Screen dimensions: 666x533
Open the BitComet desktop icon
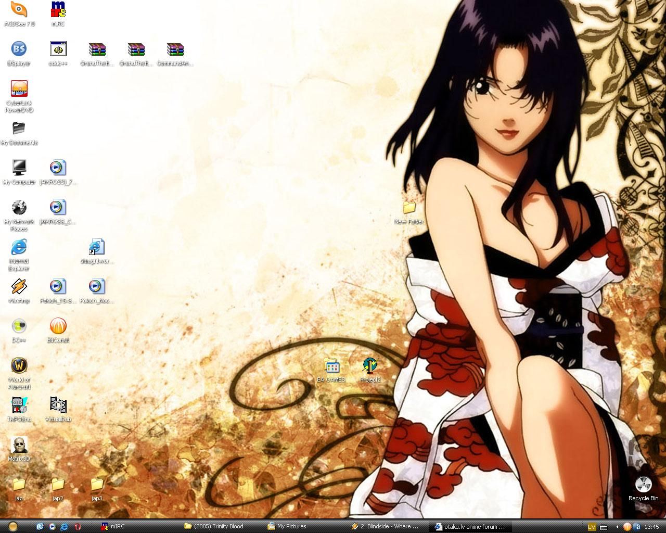[58, 331]
